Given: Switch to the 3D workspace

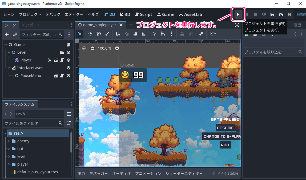Looking at the screenshot, I should [x=125, y=14].
